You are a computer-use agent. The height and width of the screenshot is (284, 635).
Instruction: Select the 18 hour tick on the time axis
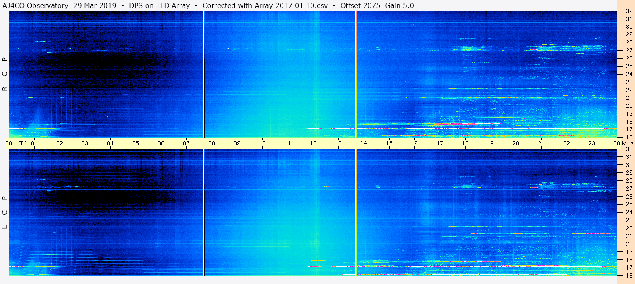(x=465, y=143)
